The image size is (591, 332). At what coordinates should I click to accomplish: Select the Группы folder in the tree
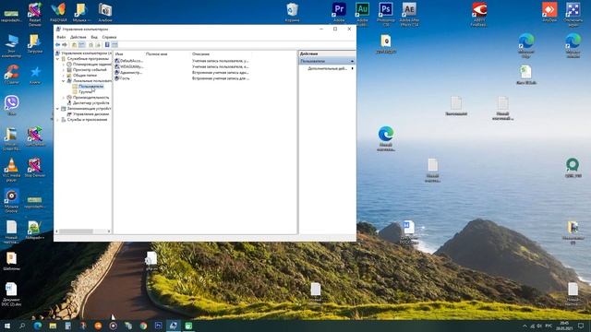pyautogui.click(x=86, y=92)
